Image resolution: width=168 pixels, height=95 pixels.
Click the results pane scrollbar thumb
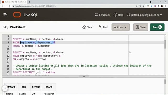(x=165, y=82)
